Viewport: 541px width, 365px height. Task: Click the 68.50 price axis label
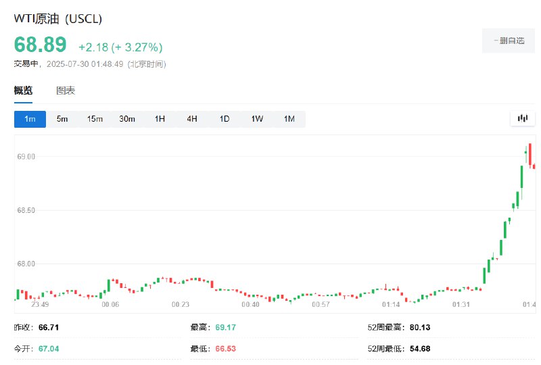pyautogui.click(x=26, y=210)
